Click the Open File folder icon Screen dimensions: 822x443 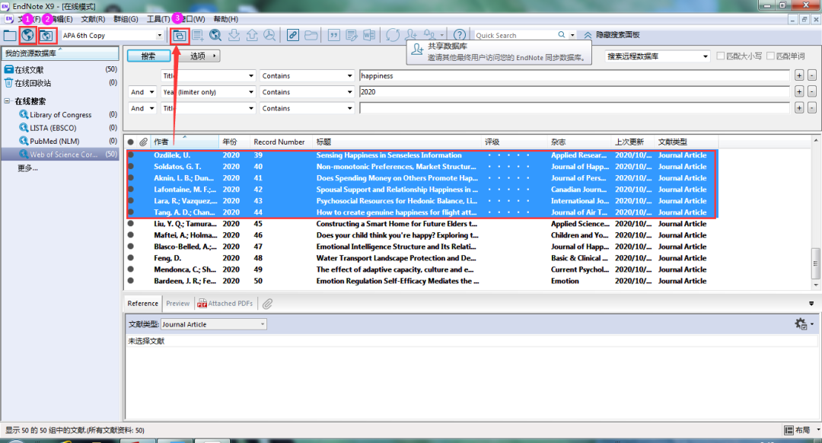coord(311,35)
